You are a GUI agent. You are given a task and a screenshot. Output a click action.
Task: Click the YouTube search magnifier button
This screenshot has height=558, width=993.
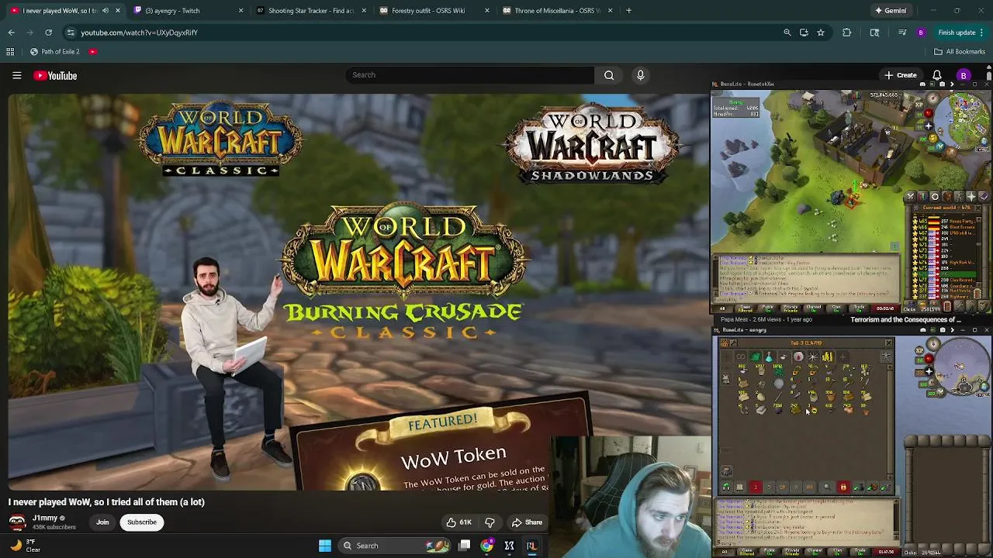609,75
